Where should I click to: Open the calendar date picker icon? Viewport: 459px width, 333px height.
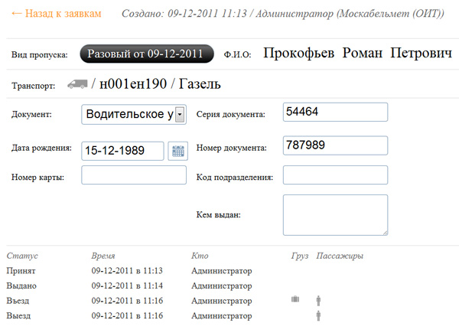coord(177,151)
